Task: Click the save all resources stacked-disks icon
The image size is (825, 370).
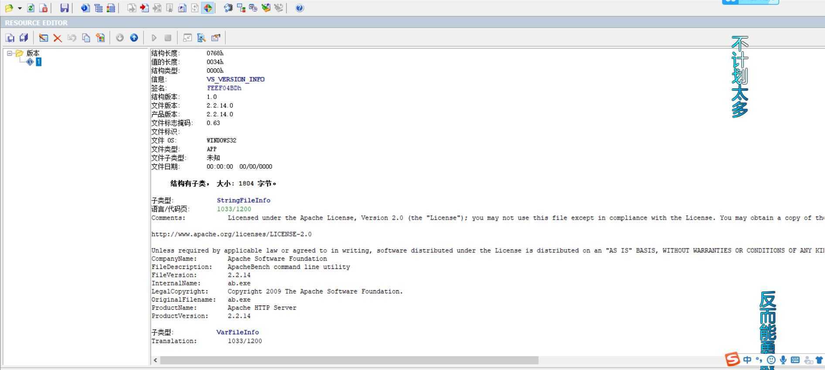Action: pos(24,38)
